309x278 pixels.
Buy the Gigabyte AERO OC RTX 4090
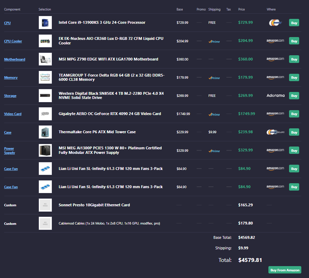pos(294,114)
